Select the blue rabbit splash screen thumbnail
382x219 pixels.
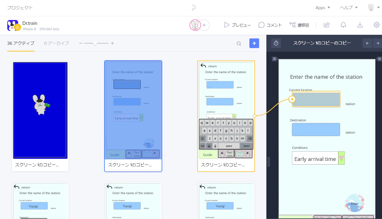pos(40,110)
